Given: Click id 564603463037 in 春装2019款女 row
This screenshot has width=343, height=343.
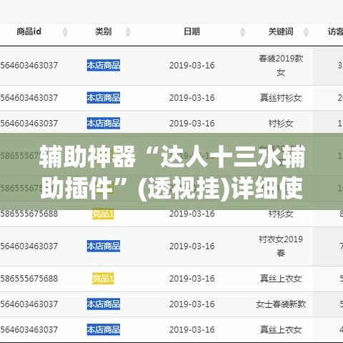Looking at the screenshot, I should (29, 65).
